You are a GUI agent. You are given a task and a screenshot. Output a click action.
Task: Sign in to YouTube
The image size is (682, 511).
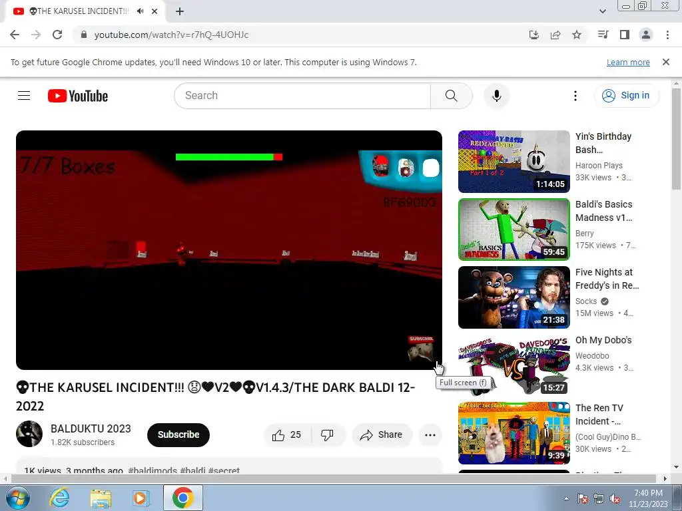(x=626, y=96)
